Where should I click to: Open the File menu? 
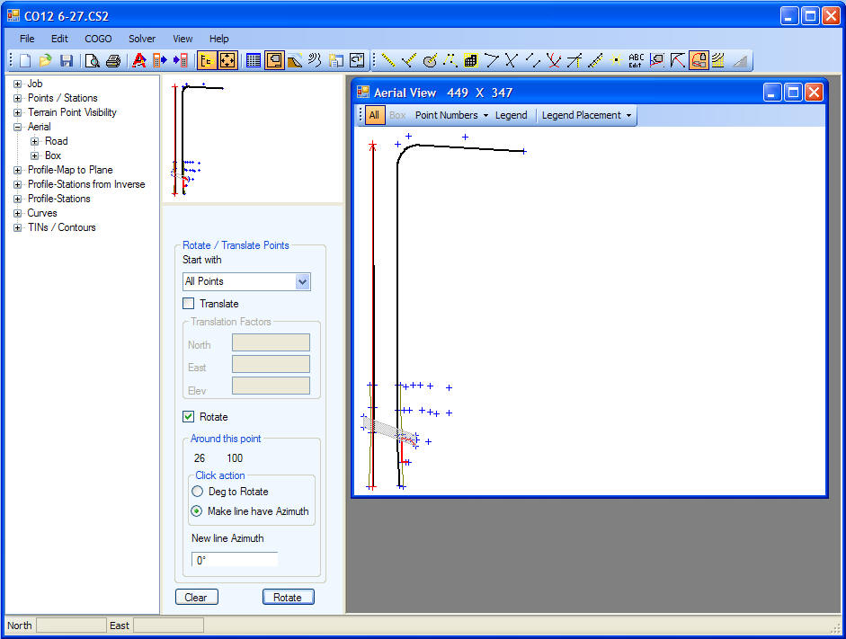pyautogui.click(x=27, y=39)
